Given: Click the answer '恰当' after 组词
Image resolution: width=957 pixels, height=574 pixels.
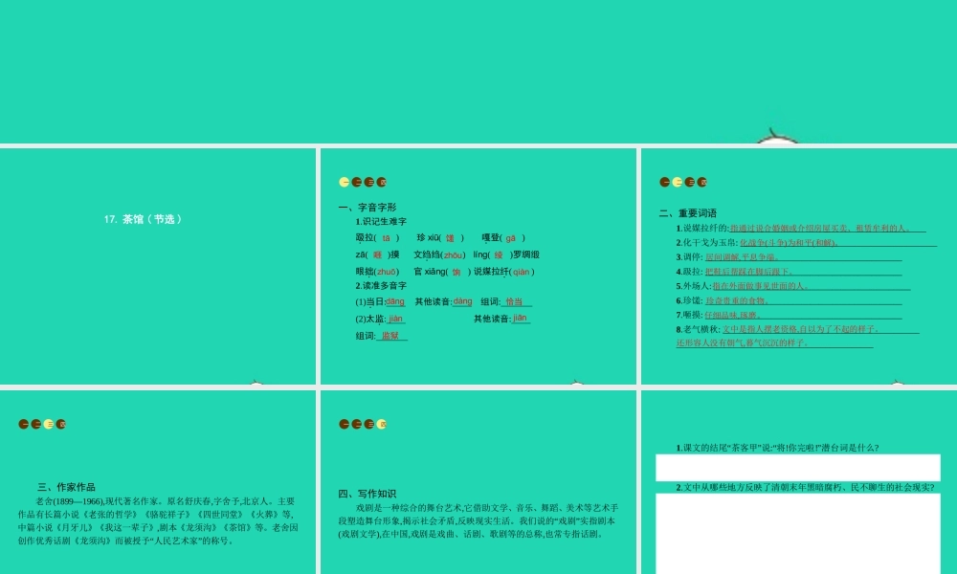Looking at the screenshot, I should point(514,301).
